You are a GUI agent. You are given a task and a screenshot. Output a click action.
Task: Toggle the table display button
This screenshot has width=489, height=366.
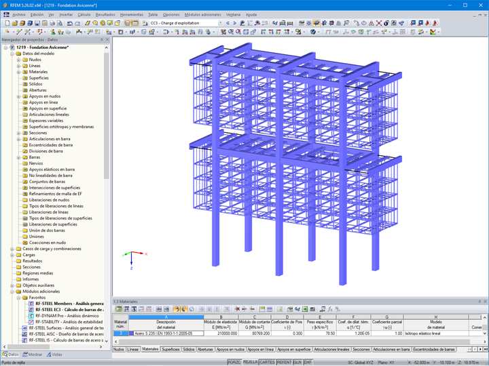click(x=135, y=23)
